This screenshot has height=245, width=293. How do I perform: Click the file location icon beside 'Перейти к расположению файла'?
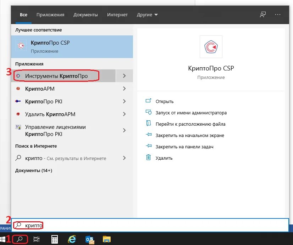click(x=148, y=124)
